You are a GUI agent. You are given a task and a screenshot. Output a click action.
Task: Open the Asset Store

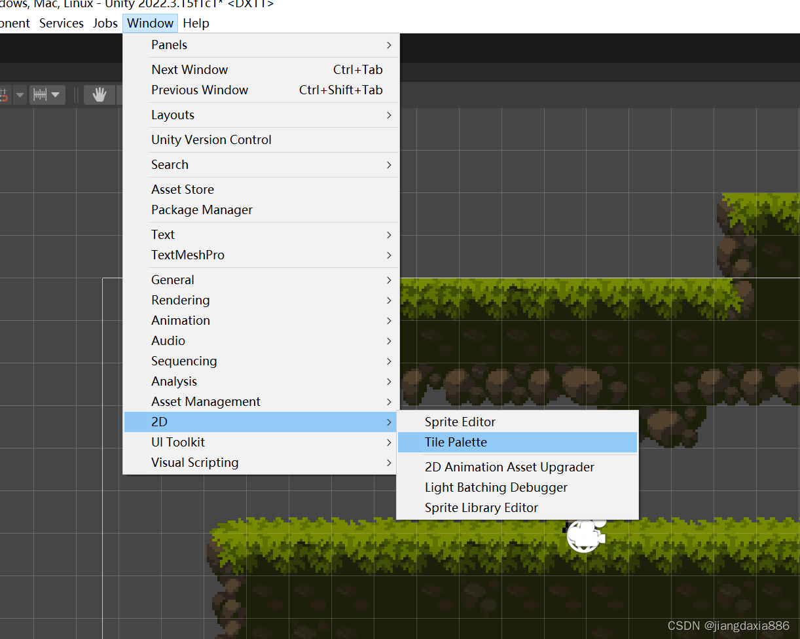261,189
